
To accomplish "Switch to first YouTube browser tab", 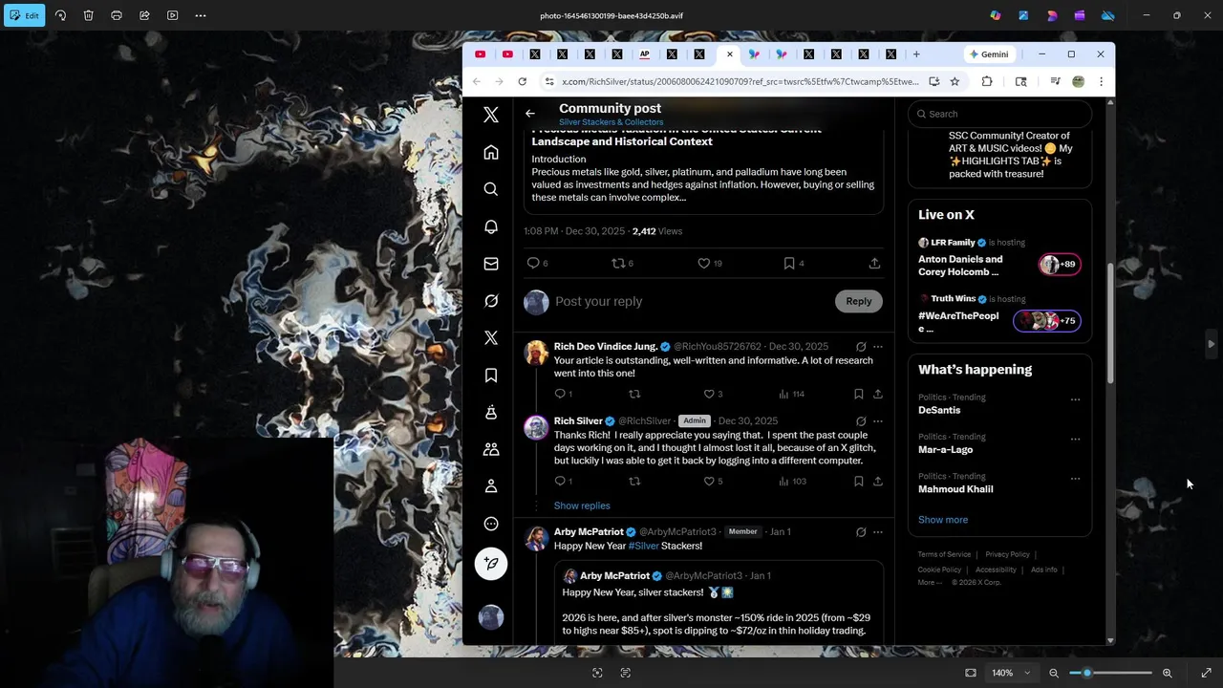I will point(480,54).
